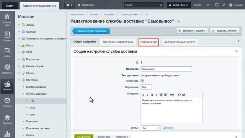Open the Клиенты sidebar section

tap(7, 102)
